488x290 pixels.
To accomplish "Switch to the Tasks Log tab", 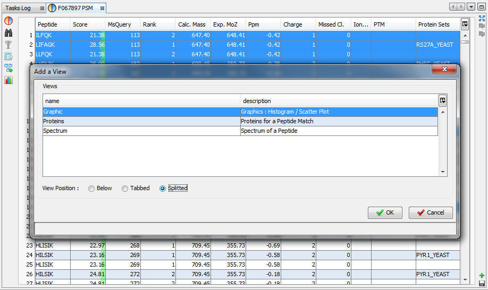I will (x=19, y=8).
